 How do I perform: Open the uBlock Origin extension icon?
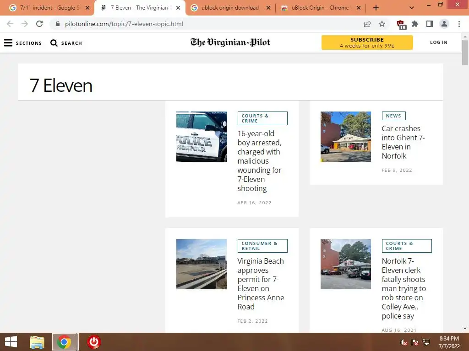401,25
